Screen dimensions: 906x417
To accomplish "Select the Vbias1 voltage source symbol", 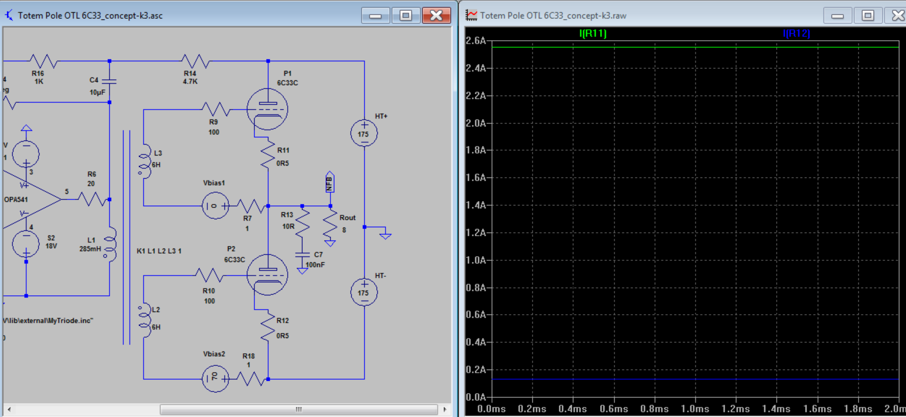I will (x=215, y=206).
